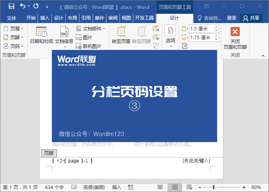The width and height of the screenshot is (269, 192).
Task: Click the proofing/spell check status icon
Action: [x=74, y=187]
